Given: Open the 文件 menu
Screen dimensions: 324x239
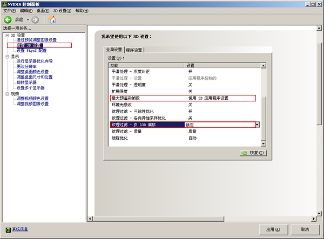Looking at the screenshot, I should click(x=9, y=11).
